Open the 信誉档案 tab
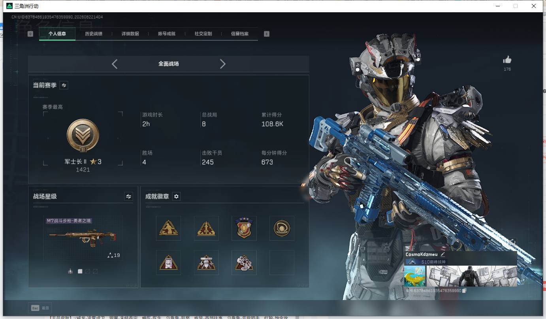This screenshot has height=319, width=546. [x=240, y=34]
